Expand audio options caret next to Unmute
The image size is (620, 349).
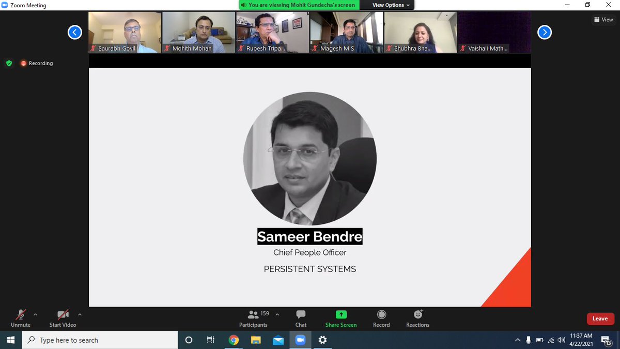pyautogui.click(x=35, y=314)
